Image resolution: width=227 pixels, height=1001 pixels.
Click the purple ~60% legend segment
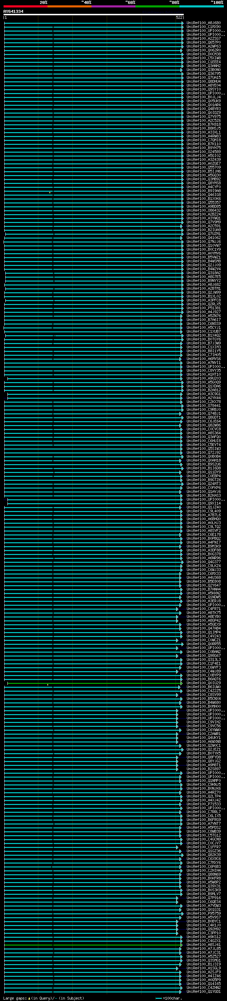[x=113, y=6]
